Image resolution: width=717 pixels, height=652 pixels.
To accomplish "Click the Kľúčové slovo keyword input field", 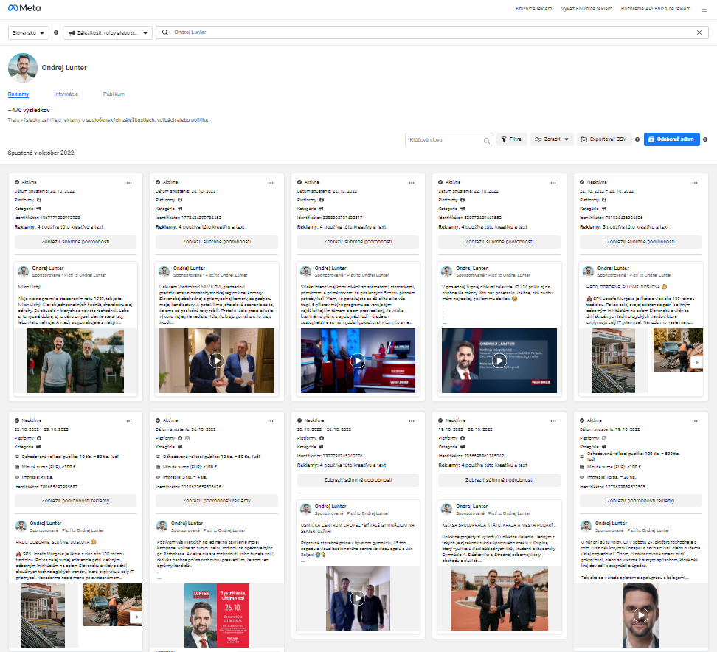I will pyautogui.click(x=444, y=139).
